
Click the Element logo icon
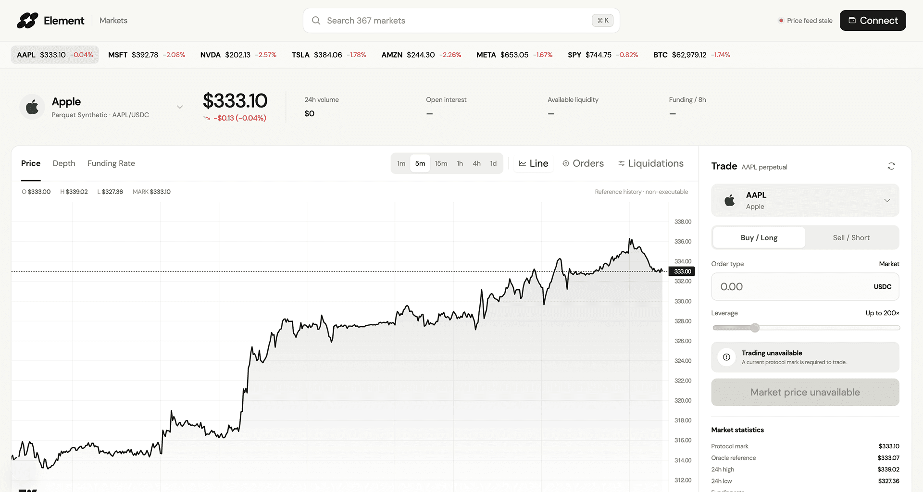(27, 21)
